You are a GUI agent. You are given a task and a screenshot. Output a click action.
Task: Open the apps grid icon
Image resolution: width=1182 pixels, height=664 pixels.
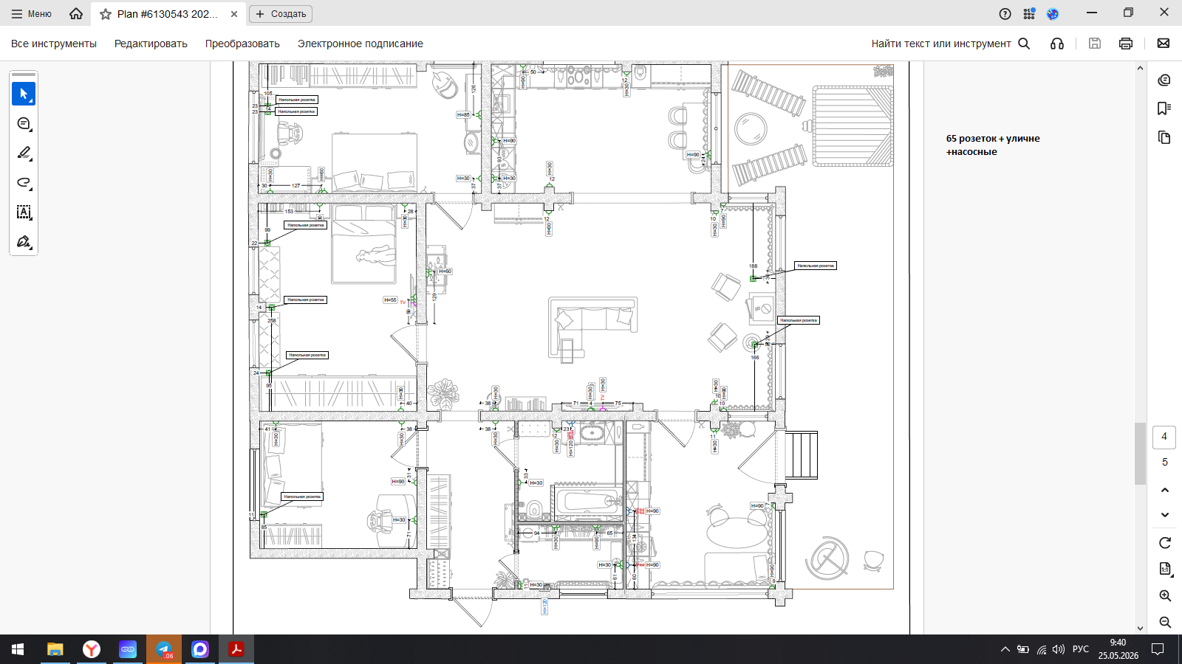tap(1029, 13)
